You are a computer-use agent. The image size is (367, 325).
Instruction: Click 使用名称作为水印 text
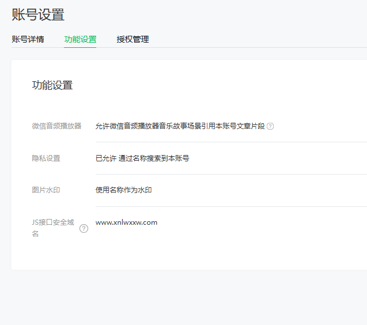coord(123,190)
